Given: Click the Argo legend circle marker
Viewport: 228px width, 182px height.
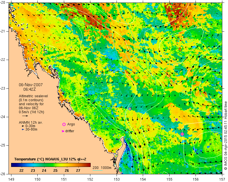Looking at the screenshot, I should pos(64,124).
